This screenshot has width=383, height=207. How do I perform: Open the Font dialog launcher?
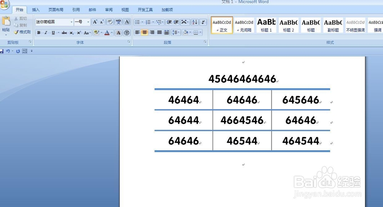[x=129, y=42]
